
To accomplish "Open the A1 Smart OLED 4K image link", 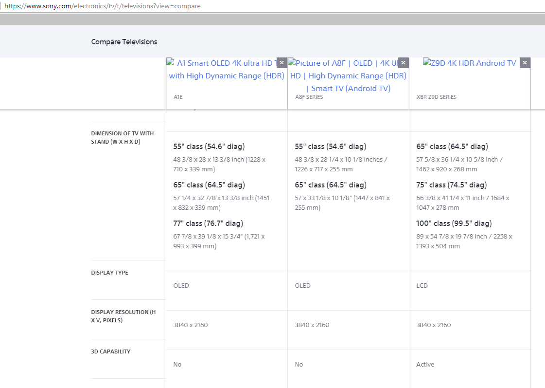I will [227, 70].
